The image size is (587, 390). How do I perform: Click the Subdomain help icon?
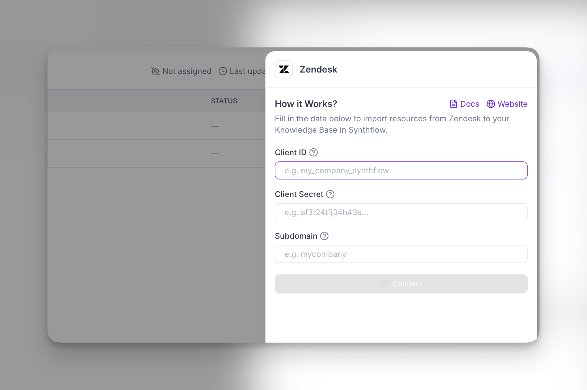pos(324,236)
